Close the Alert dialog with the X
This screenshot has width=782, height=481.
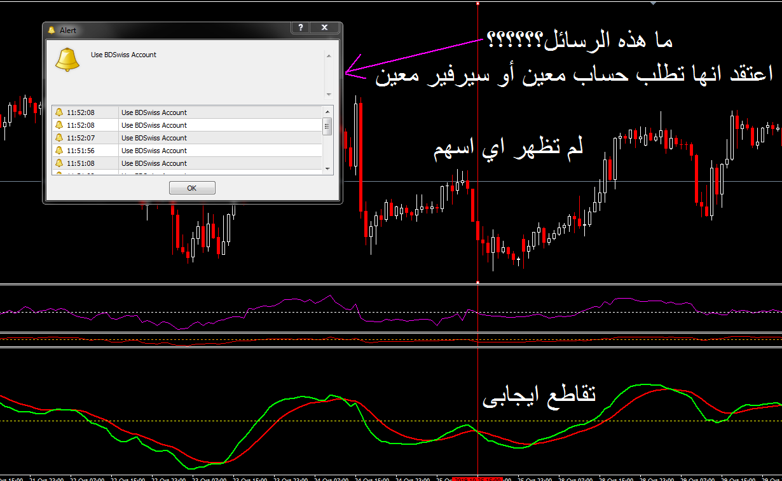[x=325, y=28]
